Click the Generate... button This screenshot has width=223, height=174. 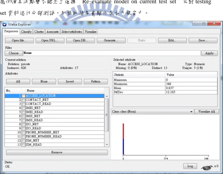point(111,40)
